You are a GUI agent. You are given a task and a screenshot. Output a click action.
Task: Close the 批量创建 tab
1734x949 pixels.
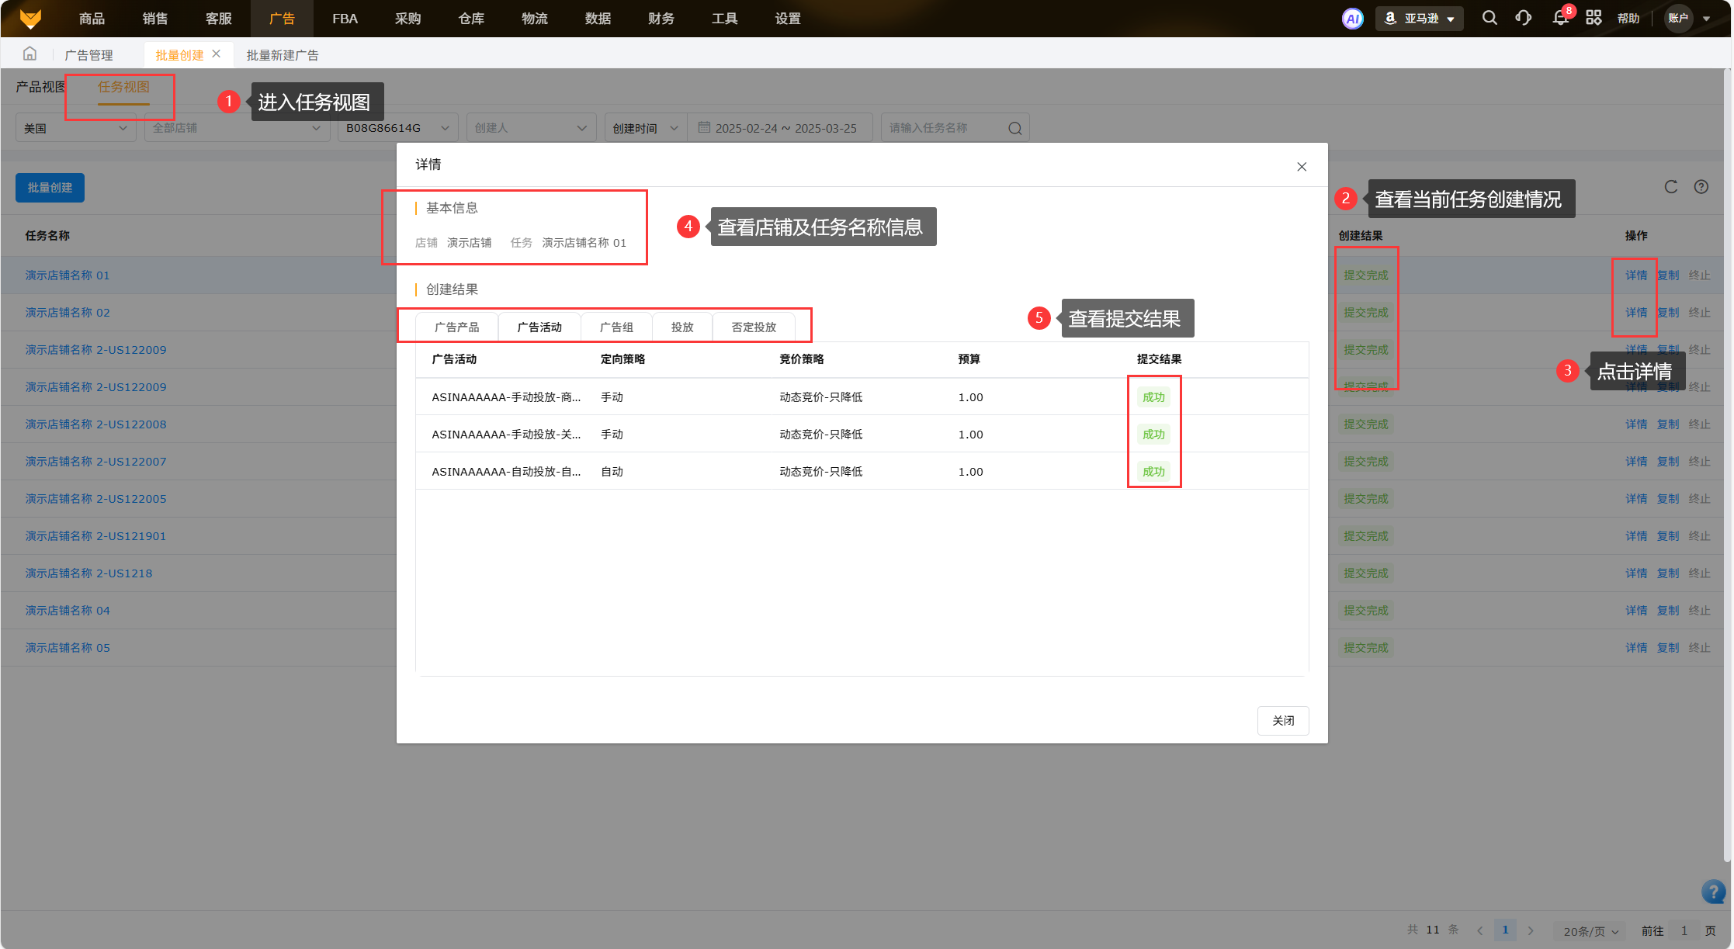point(217,54)
